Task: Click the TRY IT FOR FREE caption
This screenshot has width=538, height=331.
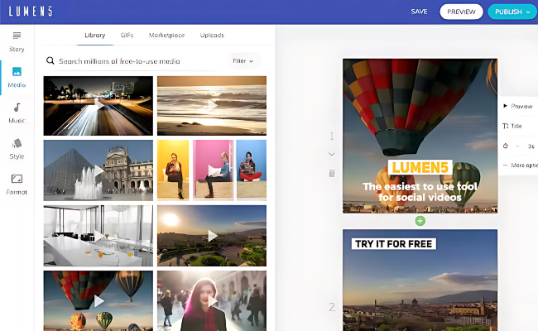Action: (393, 244)
